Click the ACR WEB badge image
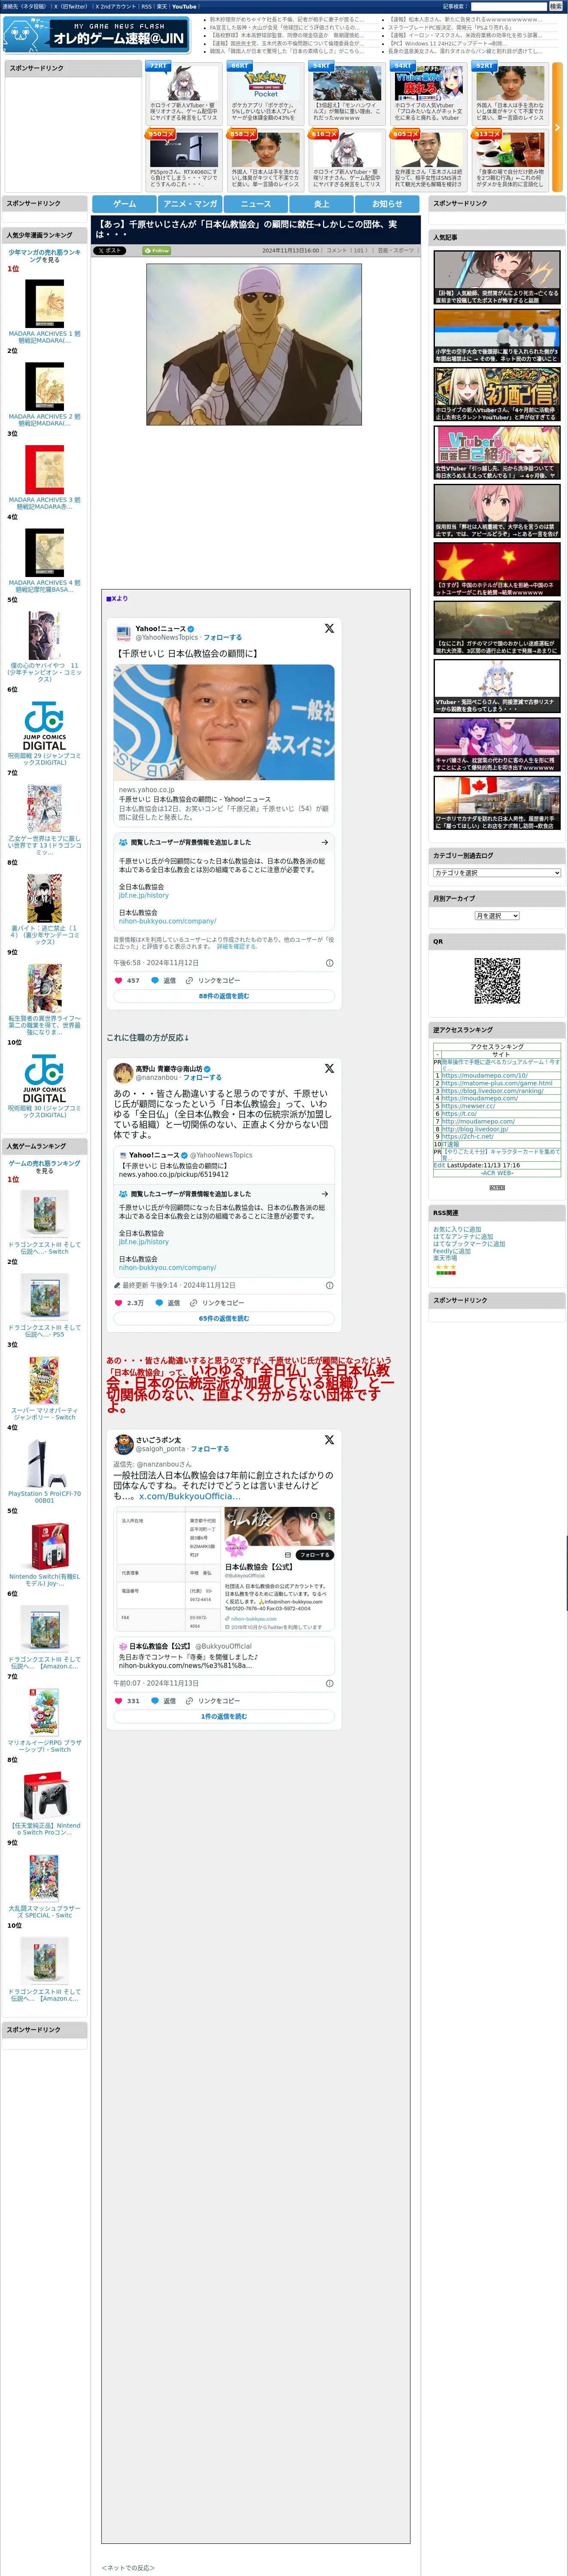This screenshot has height=2576, width=568. tap(497, 1187)
